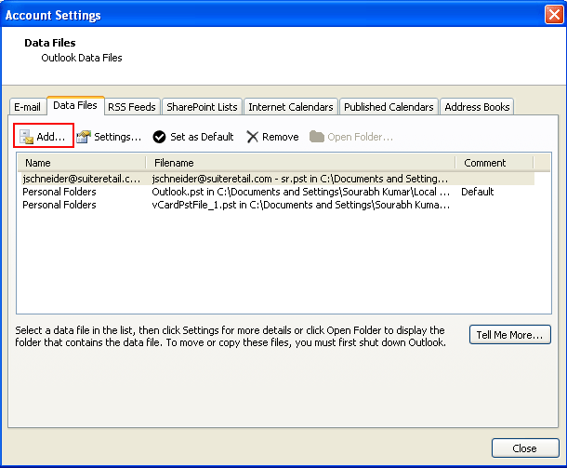Close the Account Settings window
567x468 pixels.
[x=554, y=15]
